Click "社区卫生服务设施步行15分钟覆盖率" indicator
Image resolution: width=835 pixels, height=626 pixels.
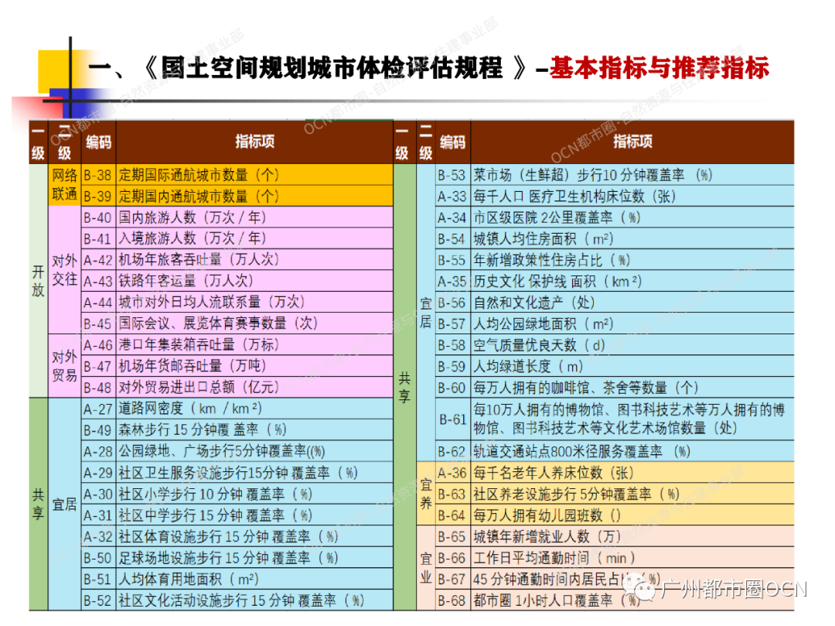(238, 473)
